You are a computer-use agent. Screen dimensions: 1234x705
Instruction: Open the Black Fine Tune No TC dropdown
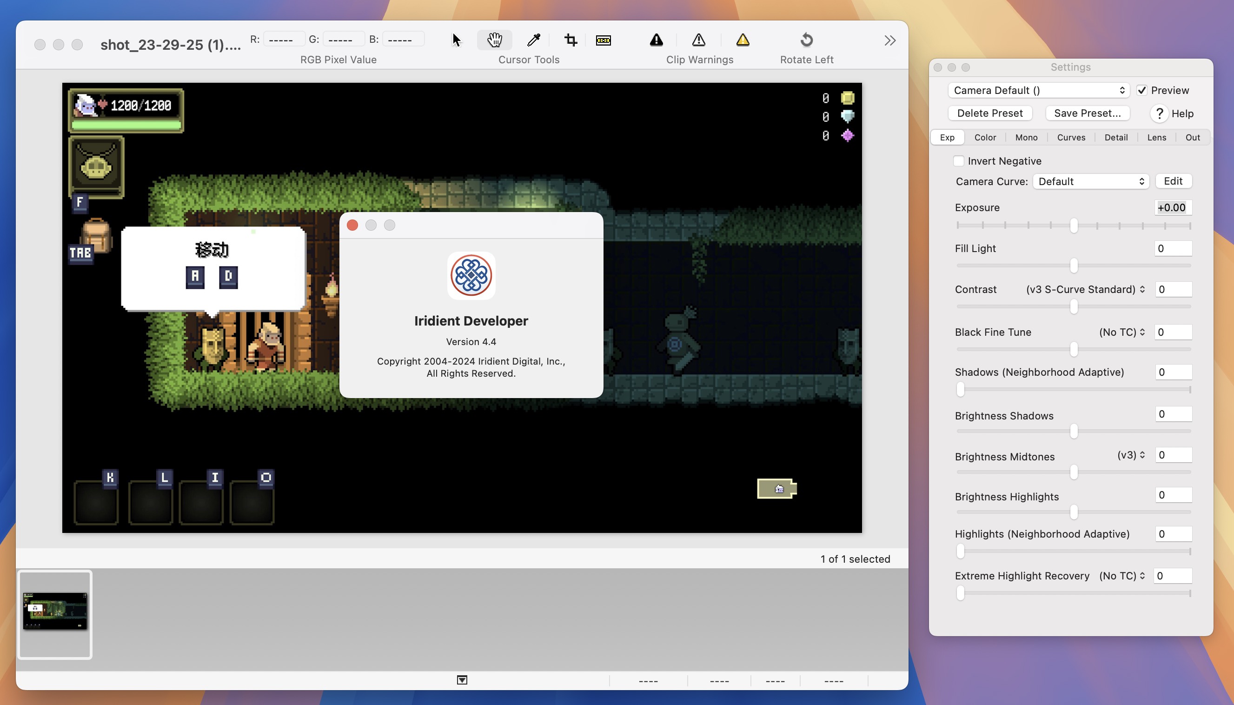coord(1121,332)
